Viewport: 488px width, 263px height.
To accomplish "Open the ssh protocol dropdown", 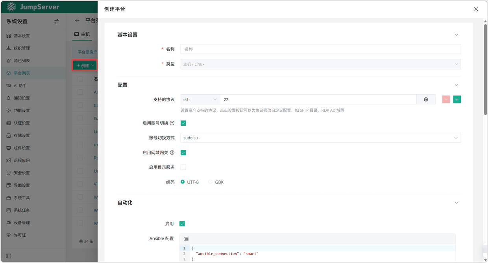I will pyautogui.click(x=200, y=99).
